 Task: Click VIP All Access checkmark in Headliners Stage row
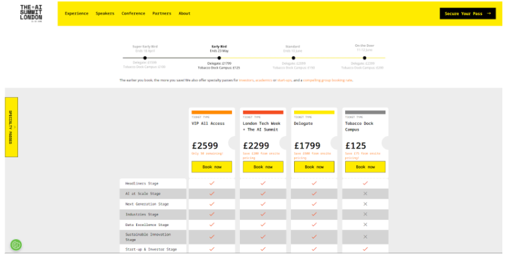212,183
